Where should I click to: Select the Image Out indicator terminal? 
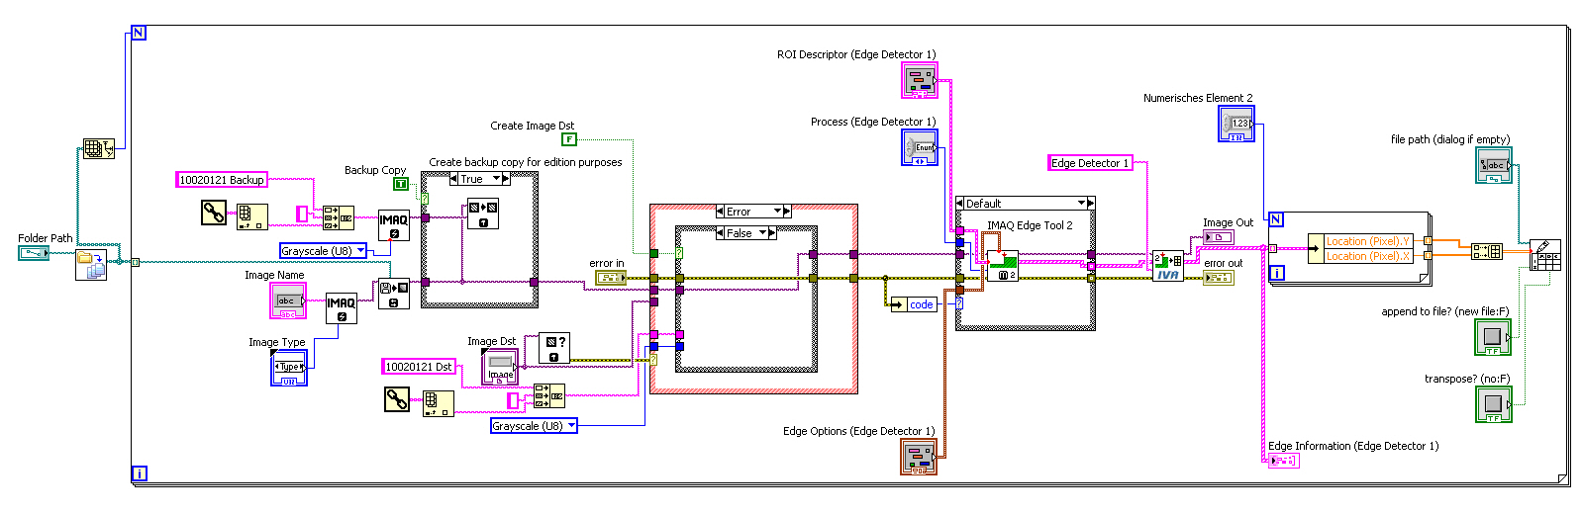pos(1219,236)
